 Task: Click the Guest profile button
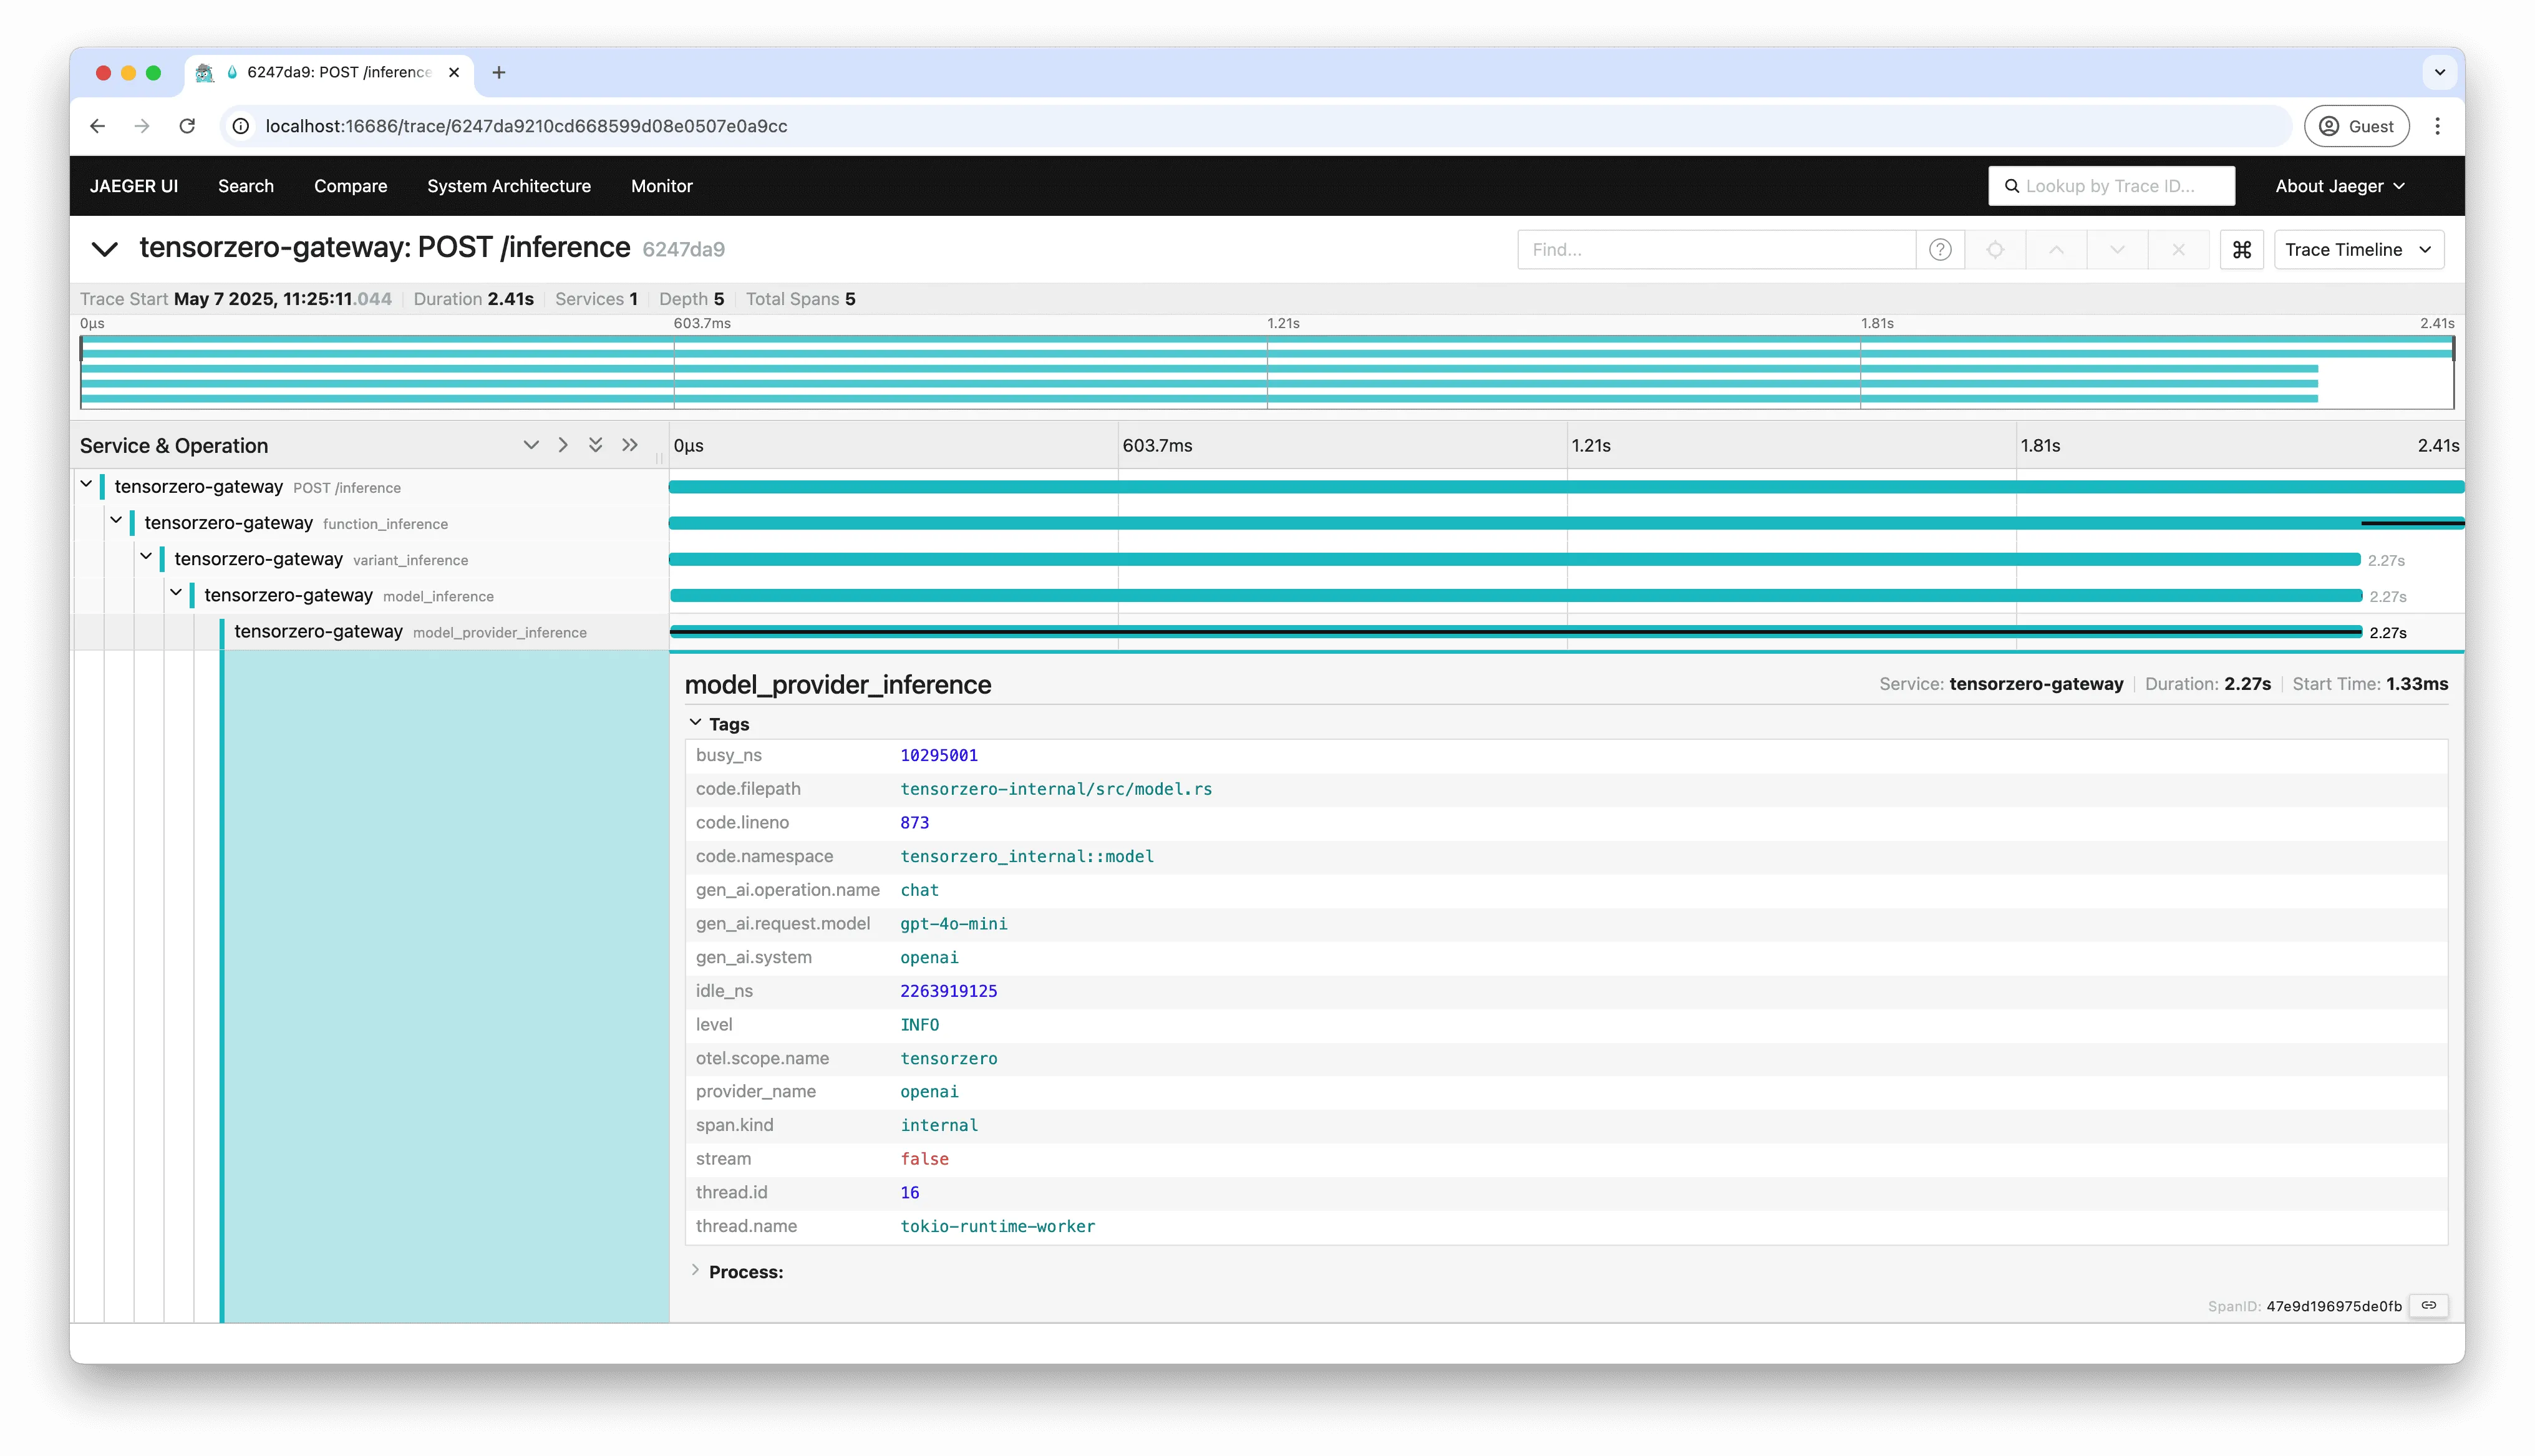[x=2356, y=126]
